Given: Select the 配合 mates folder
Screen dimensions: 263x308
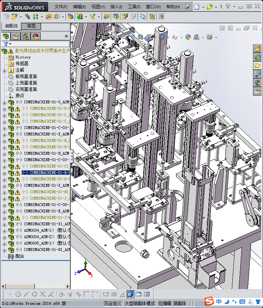Looking at the screenshot, I should pyautogui.click(x=20, y=256).
